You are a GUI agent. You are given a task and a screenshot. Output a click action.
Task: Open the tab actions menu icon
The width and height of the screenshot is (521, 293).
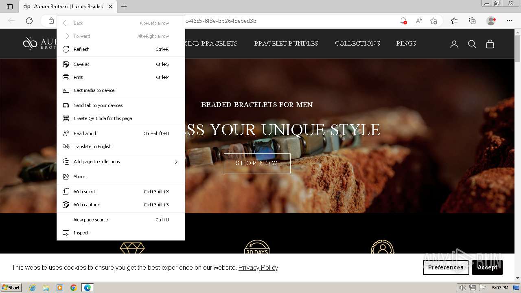pos(10,7)
